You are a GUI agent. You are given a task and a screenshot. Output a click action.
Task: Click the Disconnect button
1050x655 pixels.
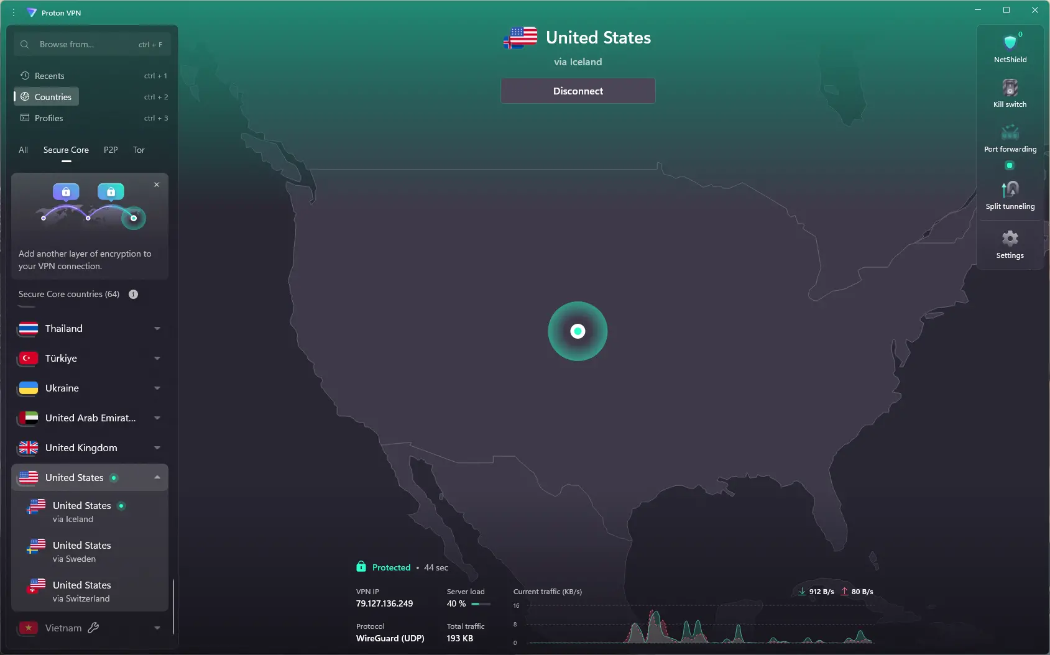click(578, 91)
